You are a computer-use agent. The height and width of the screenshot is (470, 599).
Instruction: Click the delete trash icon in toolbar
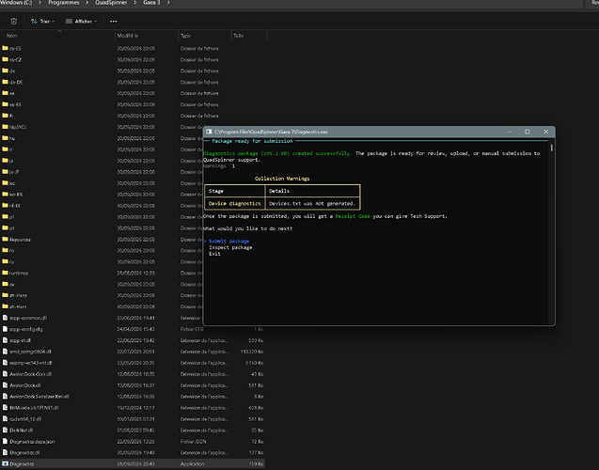[14, 22]
